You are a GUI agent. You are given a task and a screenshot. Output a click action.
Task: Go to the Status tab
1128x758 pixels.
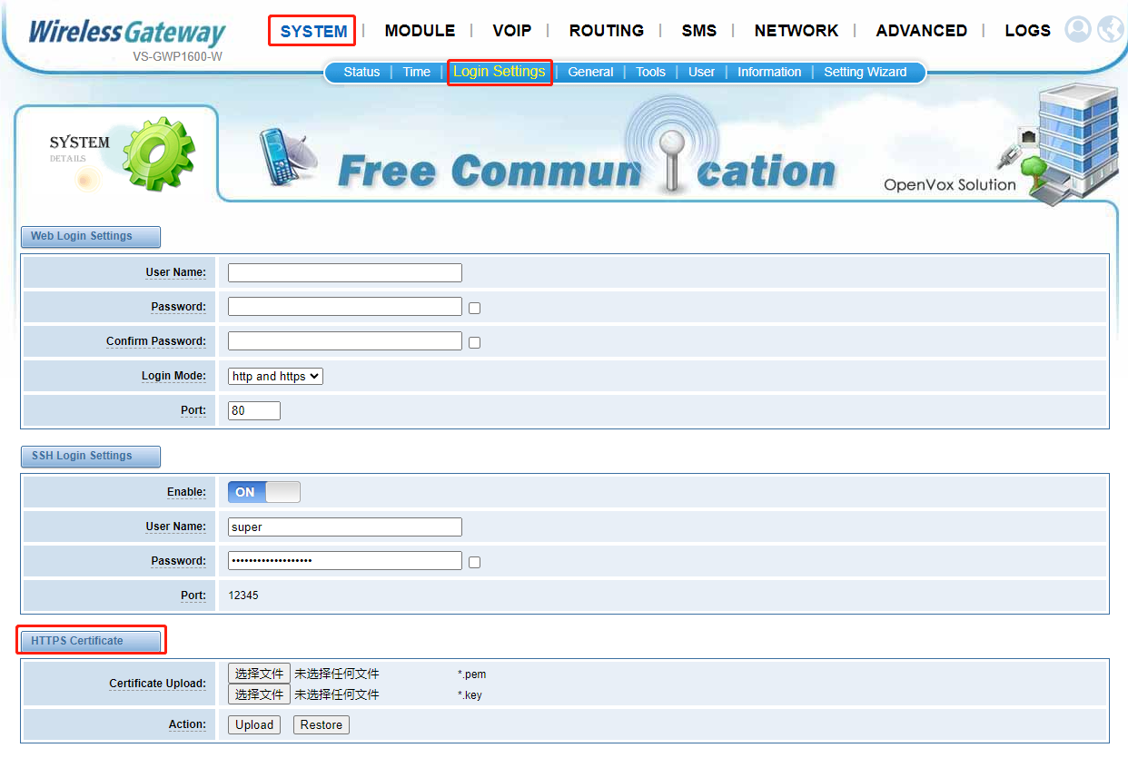361,72
